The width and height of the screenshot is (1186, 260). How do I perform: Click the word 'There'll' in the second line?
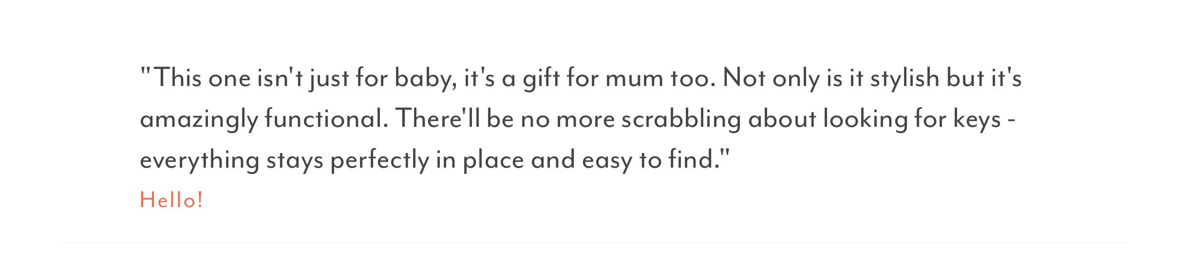click(437, 119)
